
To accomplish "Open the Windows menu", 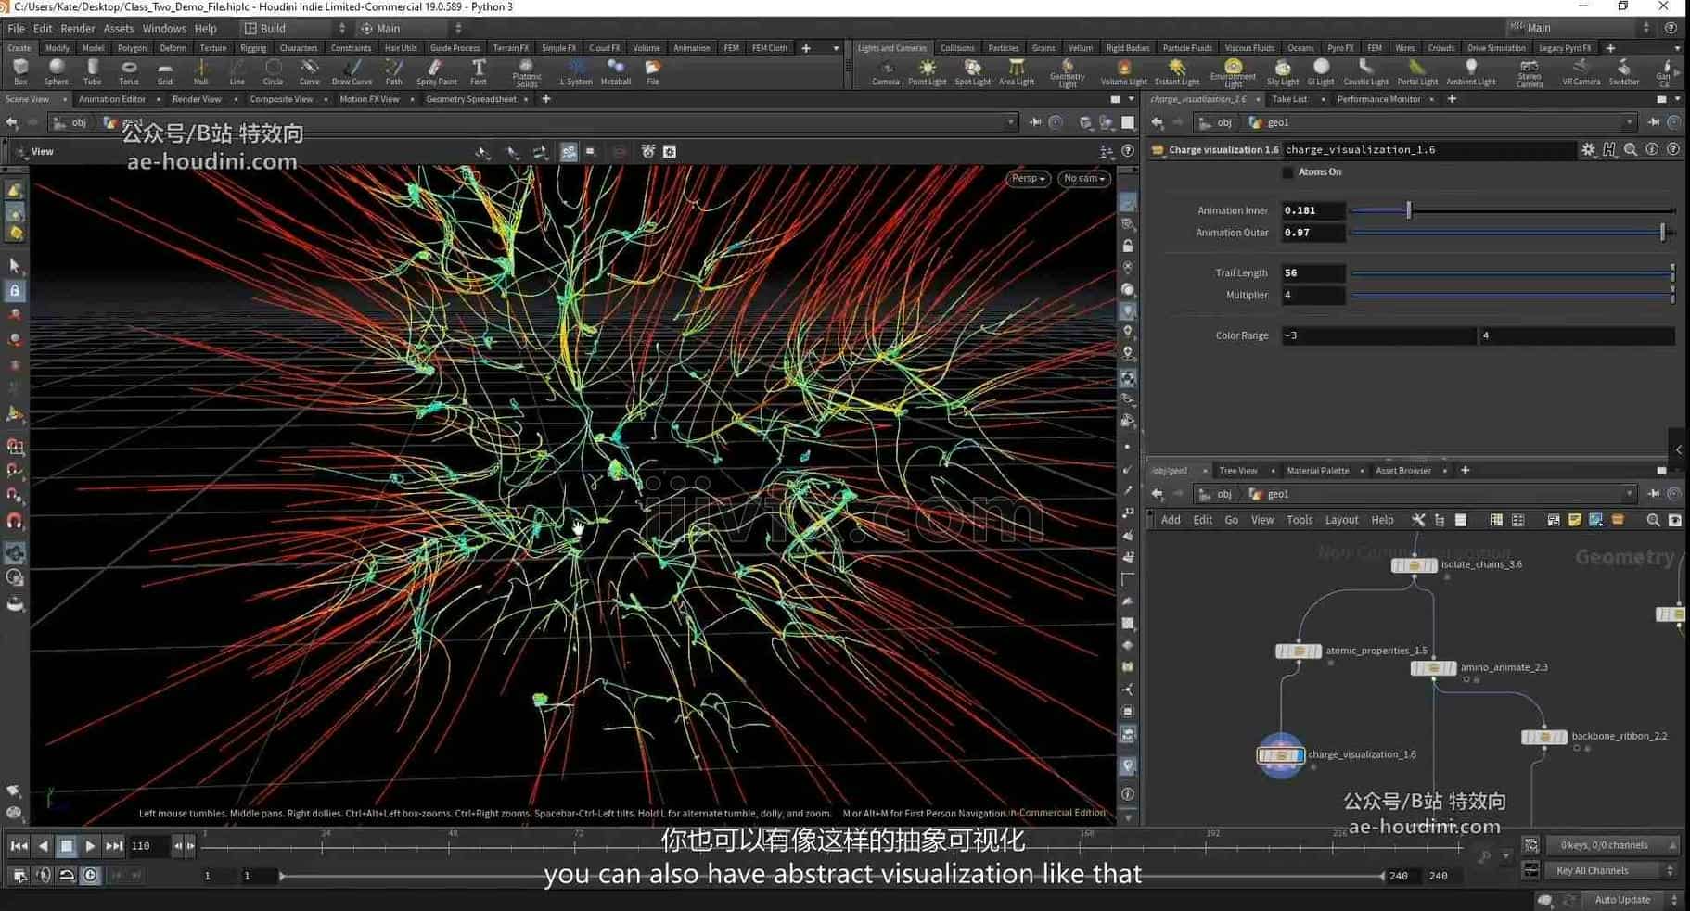I will click(x=164, y=29).
